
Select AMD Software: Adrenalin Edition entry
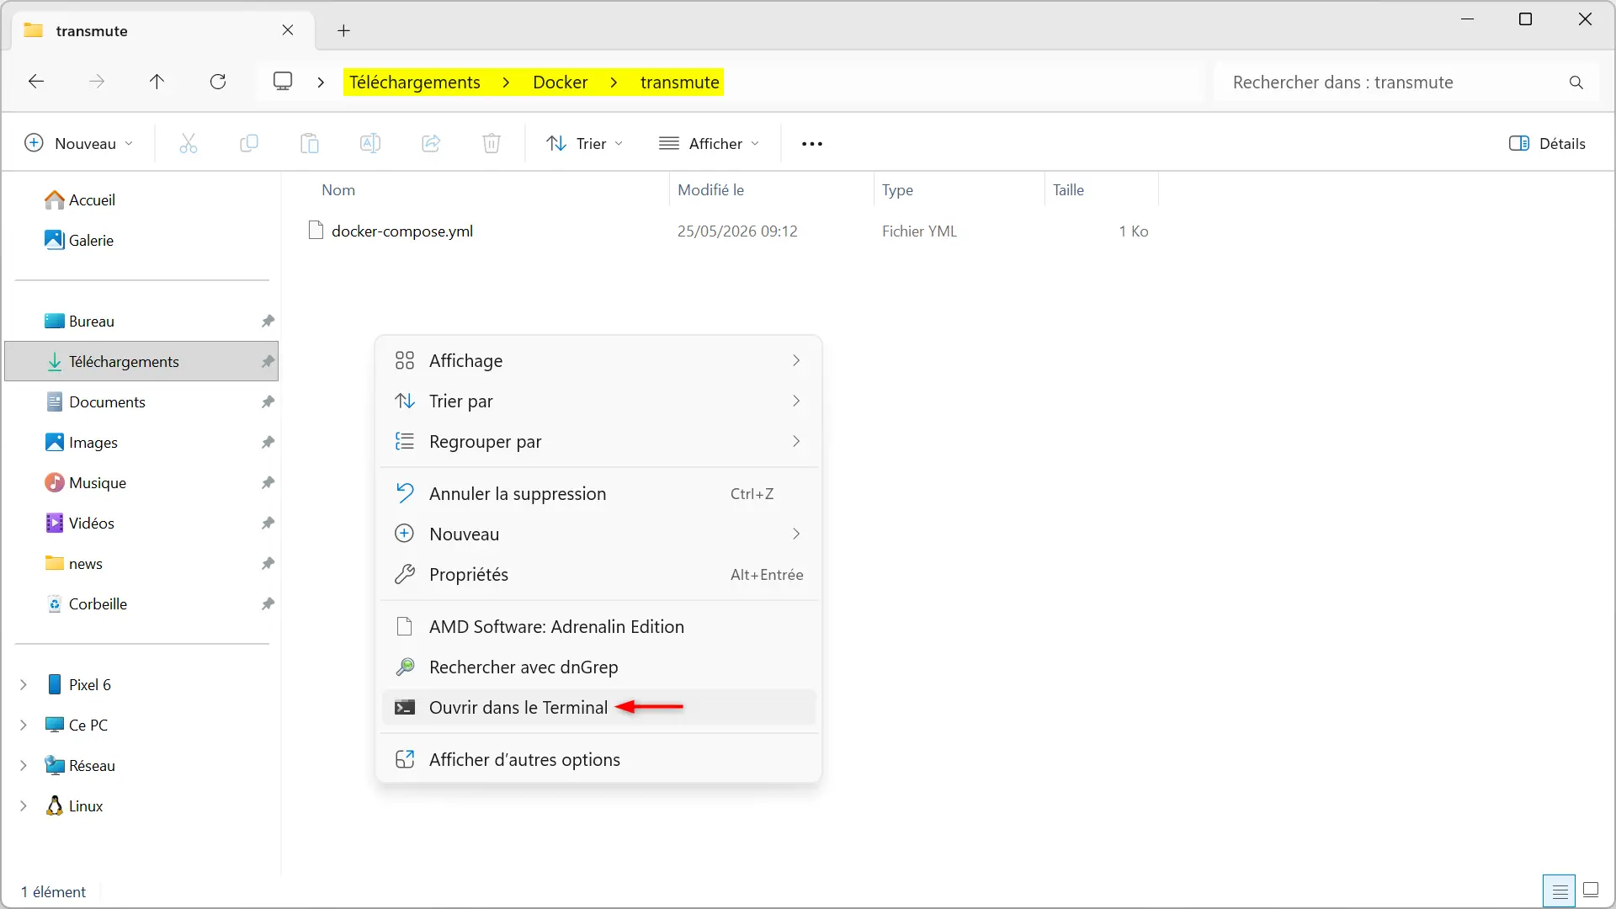coord(598,626)
